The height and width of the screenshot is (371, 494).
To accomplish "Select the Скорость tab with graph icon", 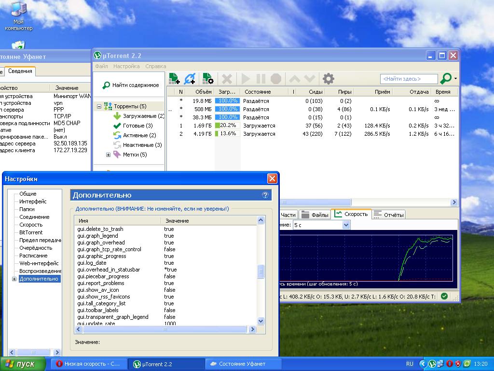I will click(351, 214).
